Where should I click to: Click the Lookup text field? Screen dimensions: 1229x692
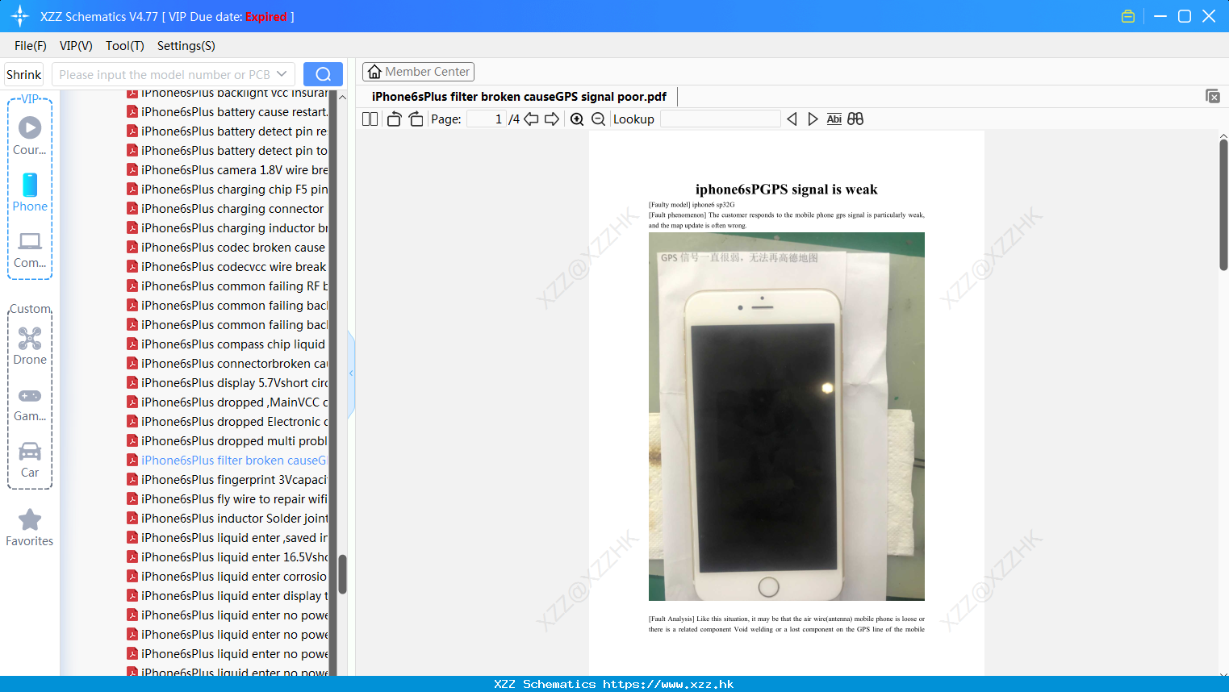(x=720, y=119)
